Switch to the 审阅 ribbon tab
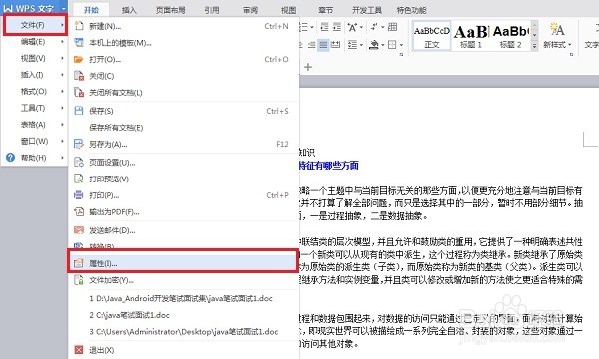599x359 pixels. click(250, 10)
